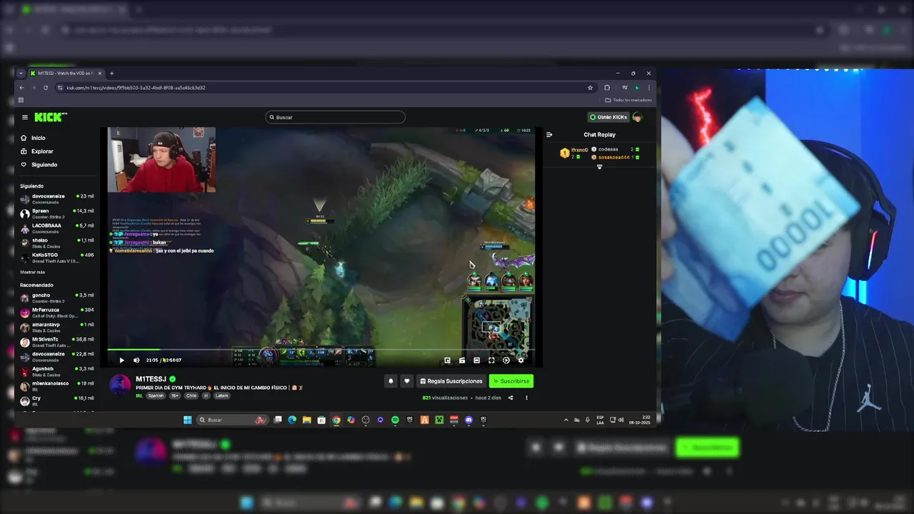Viewport: 914px width, 514px height.
Task: Select the Chile tag
Action: [191, 395]
